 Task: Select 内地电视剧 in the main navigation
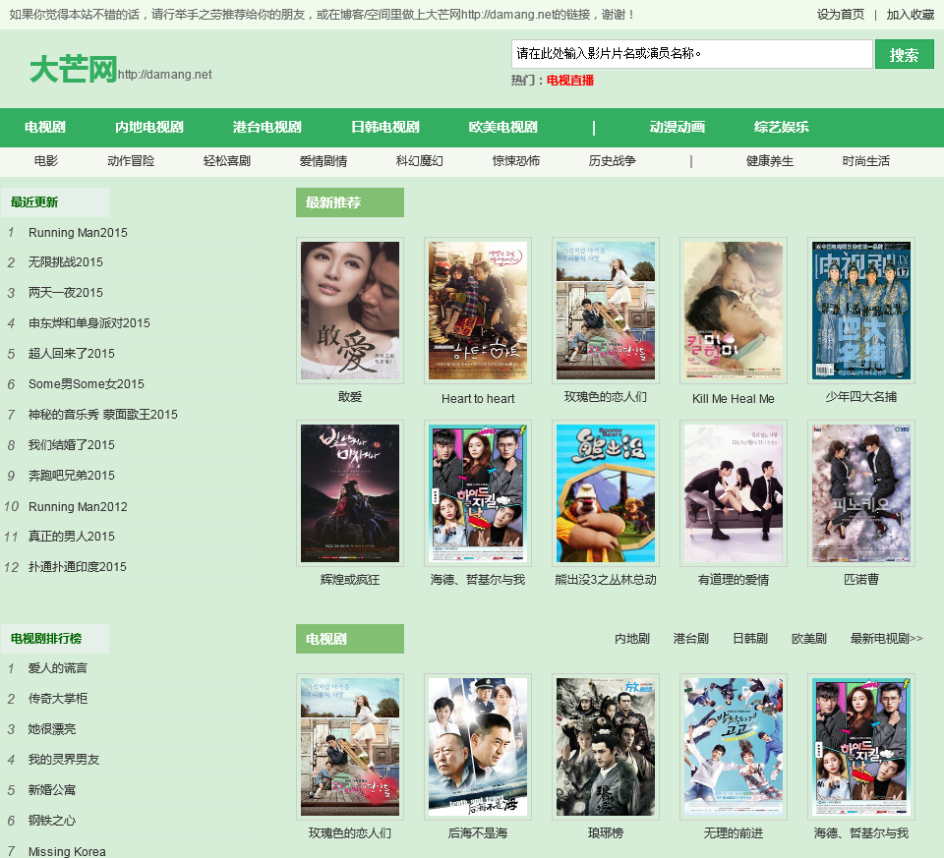pyautogui.click(x=149, y=127)
